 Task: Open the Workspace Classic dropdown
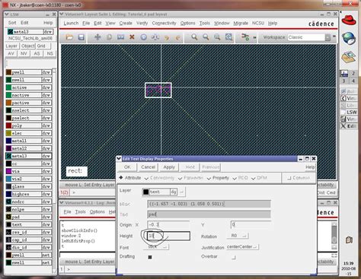click(309, 37)
